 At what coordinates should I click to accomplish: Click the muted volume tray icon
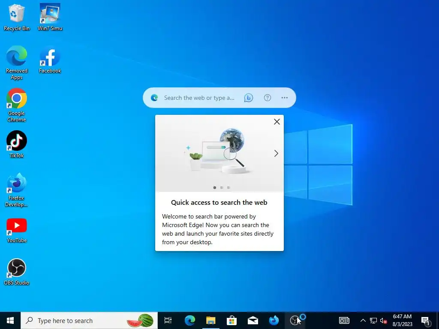click(384, 320)
